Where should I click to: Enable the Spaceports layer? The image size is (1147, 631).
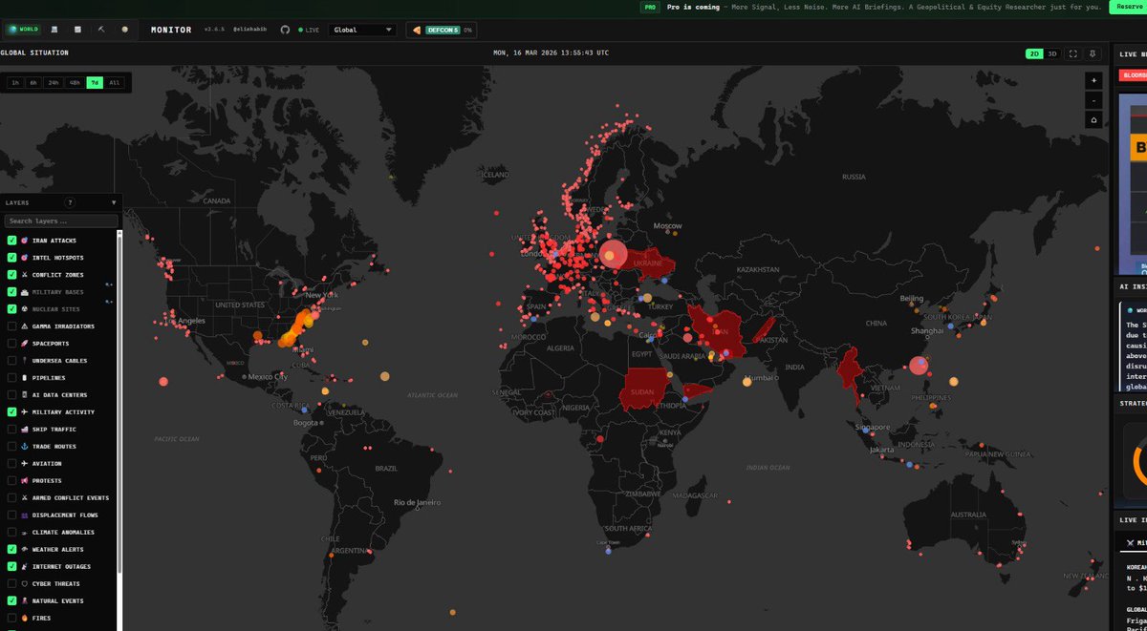click(x=11, y=344)
